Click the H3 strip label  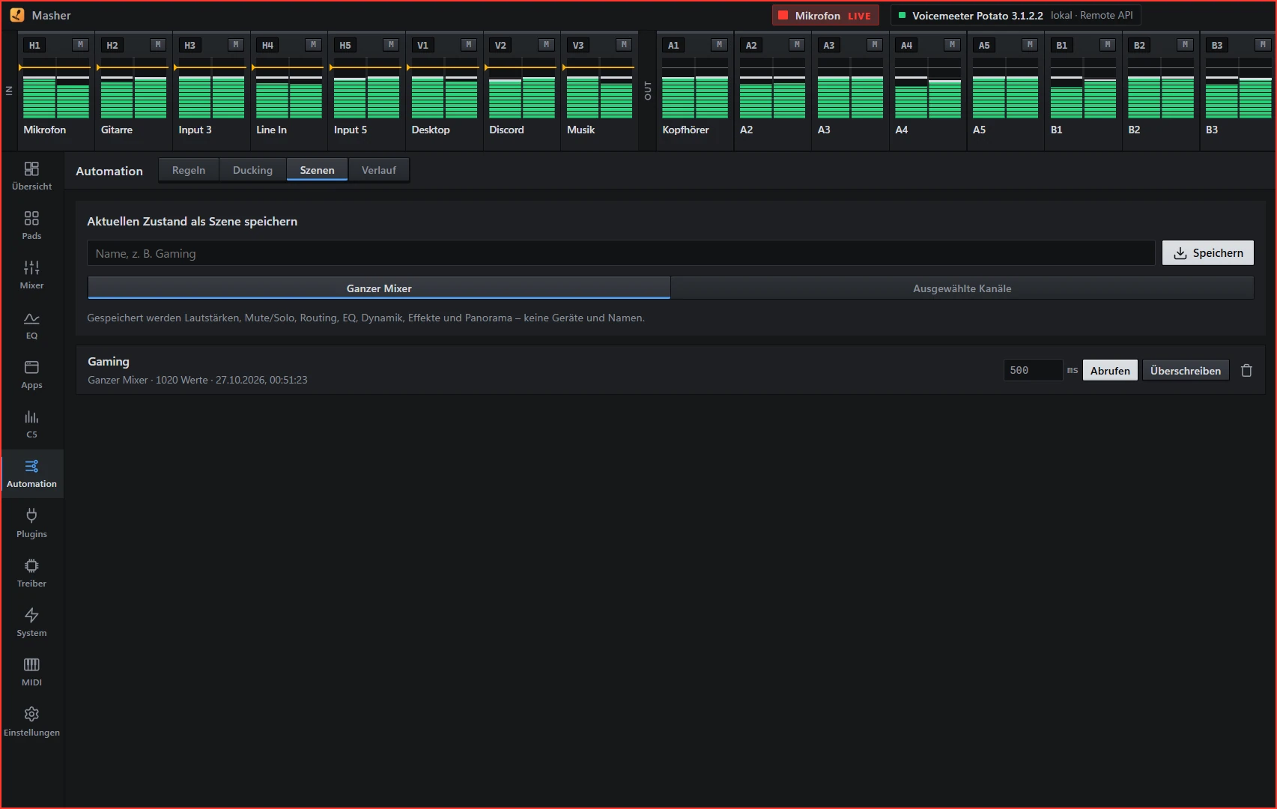click(x=190, y=45)
